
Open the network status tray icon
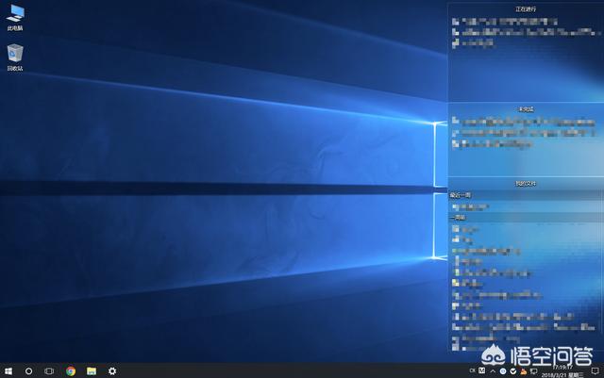[x=533, y=371]
